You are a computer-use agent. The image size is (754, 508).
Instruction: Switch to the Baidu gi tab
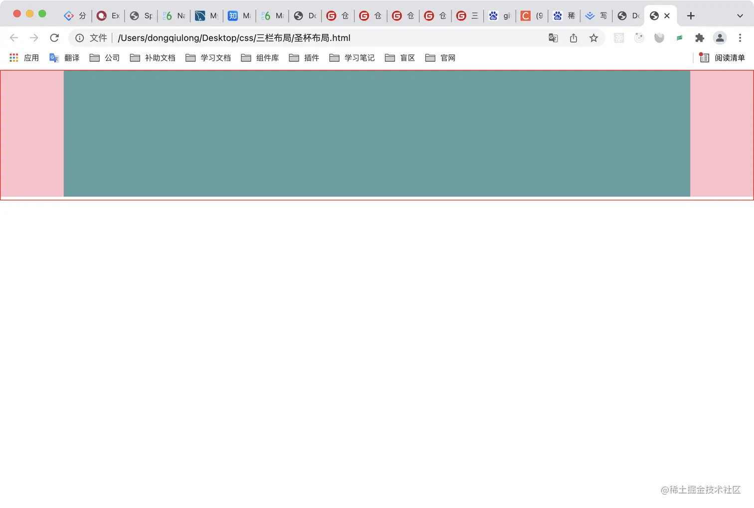500,16
